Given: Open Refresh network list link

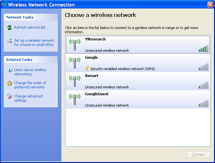Looking at the screenshot, I should (30, 28).
